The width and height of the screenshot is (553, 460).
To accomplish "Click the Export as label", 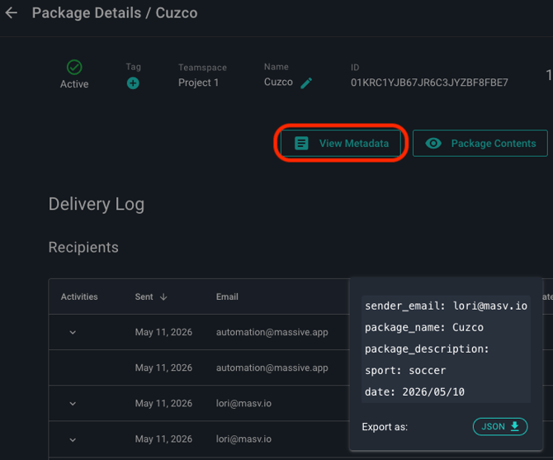I will pyautogui.click(x=385, y=427).
